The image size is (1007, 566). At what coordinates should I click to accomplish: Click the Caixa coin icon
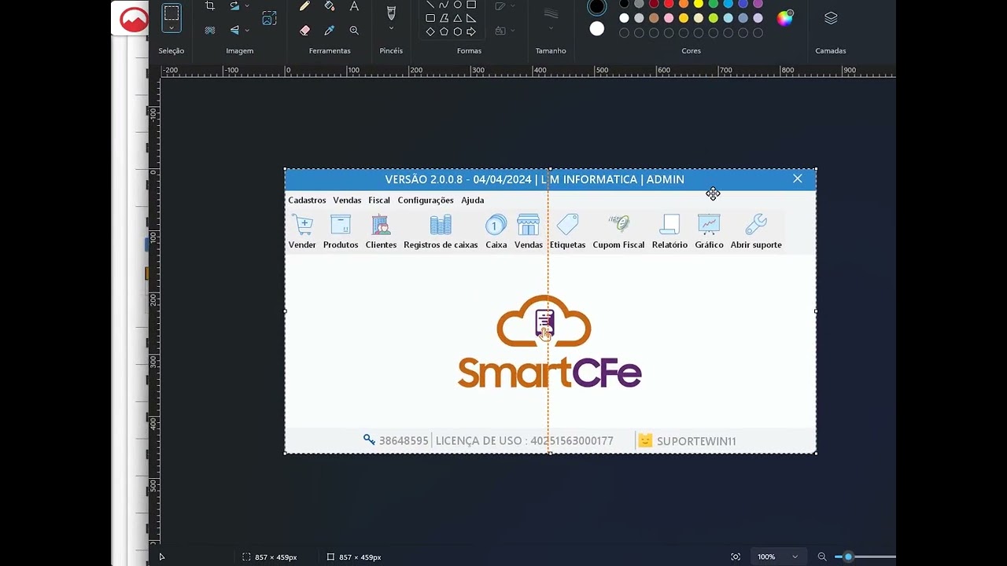[x=496, y=225]
